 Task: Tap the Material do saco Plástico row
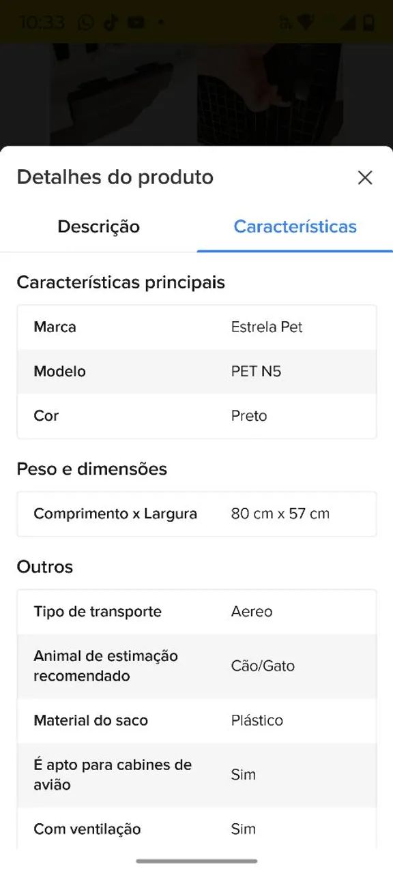coord(196,720)
